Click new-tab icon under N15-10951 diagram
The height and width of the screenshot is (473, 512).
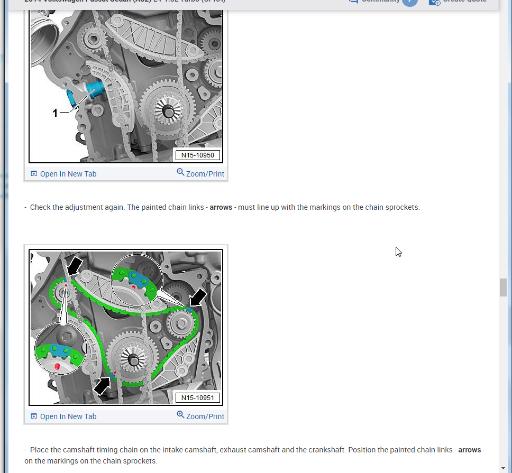coord(34,416)
